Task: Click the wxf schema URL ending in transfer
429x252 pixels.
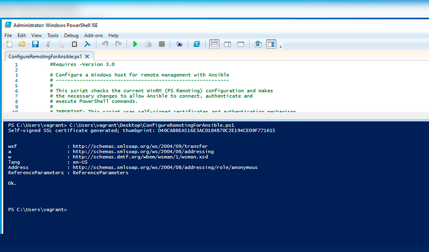Action: click(x=140, y=146)
